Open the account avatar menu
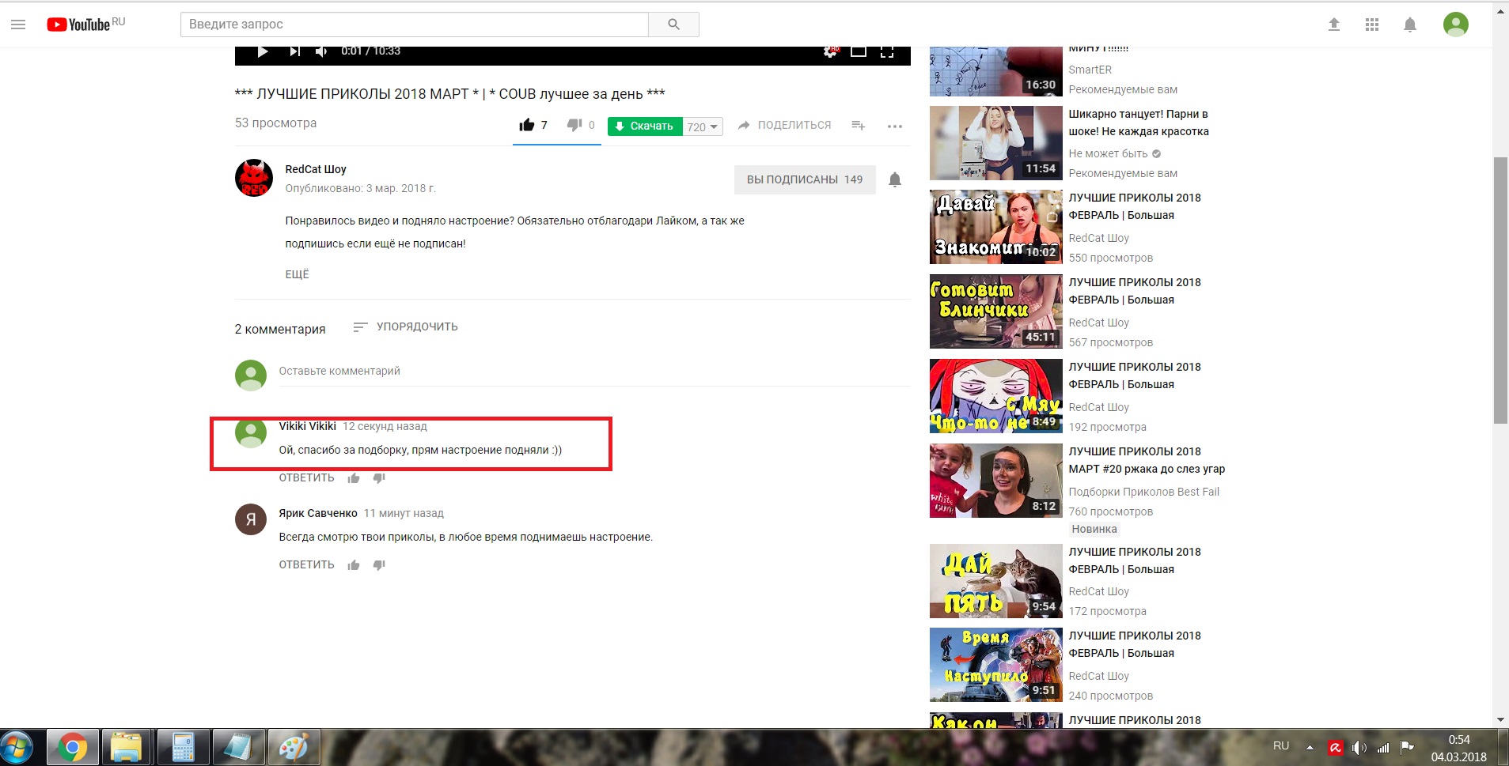Viewport: 1509px width, 766px height. (1456, 25)
